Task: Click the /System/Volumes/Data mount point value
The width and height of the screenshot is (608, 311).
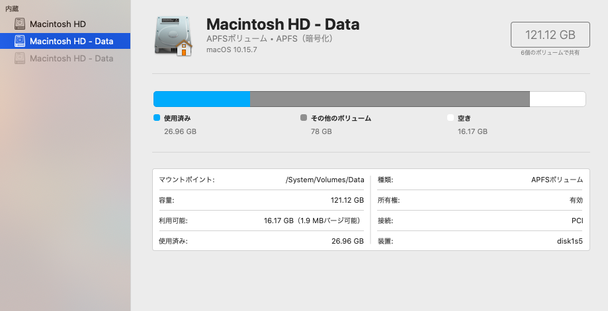Action: (x=324, y=180)
